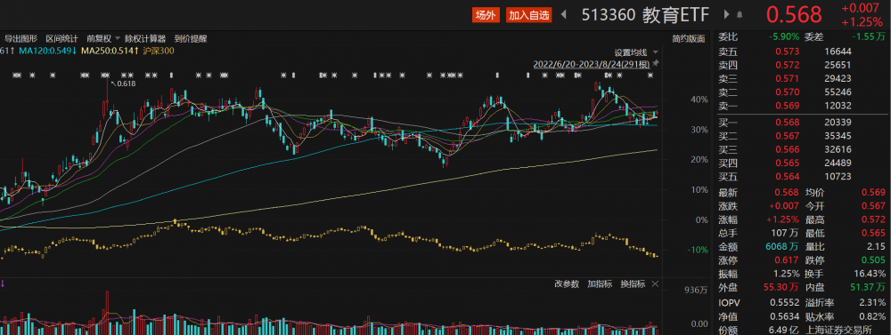Image resolution: width=891 pixels, height=335 pixels.
Task: Switch to 简约版面 simple layout
Action: [688, 38]
